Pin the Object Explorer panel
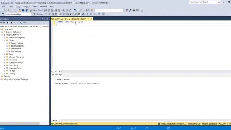The height and width of the screenshot is (130, 231). pos(45,19)
